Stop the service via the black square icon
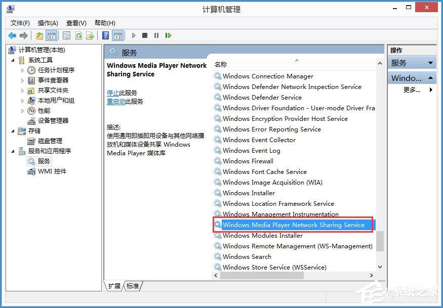 (x=145, y=35)
